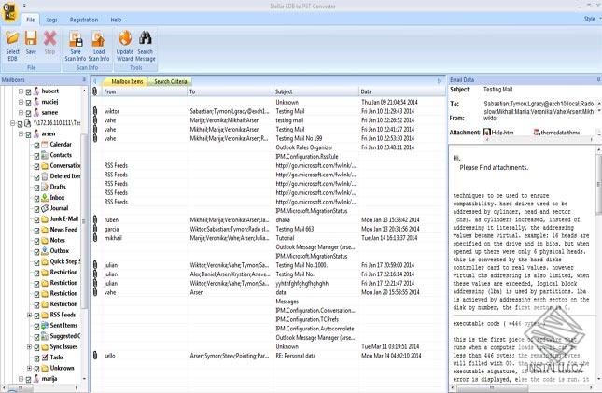Sort by the Subject column header
The width and height of the screenshot is (602, 393).
(x=315, y=91)
